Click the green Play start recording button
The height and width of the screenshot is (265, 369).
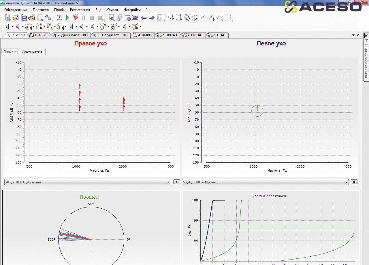[67, 18]
